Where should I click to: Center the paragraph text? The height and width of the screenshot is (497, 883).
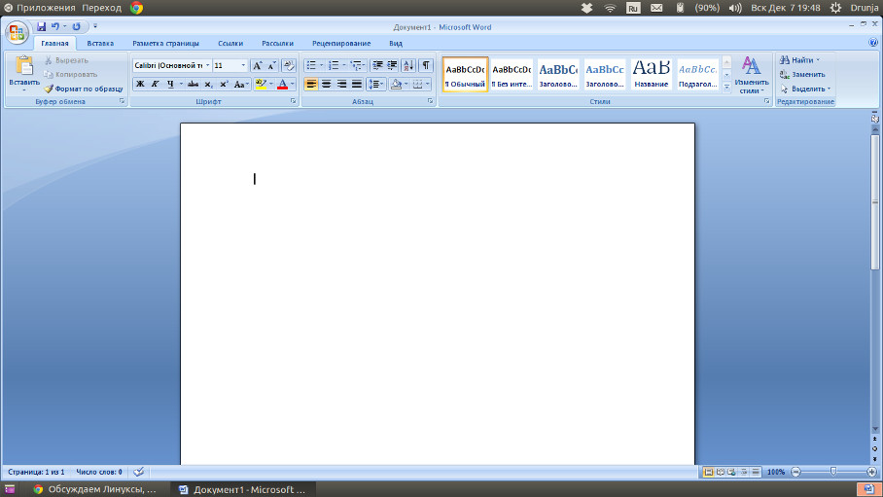point(326,84)
